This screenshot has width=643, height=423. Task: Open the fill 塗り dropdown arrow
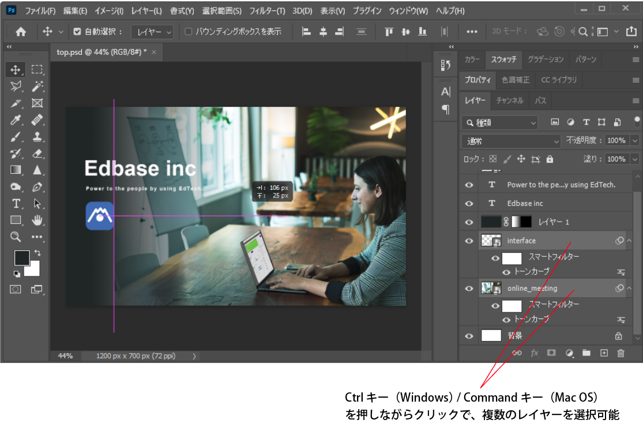635,159
